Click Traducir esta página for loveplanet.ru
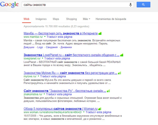 click(x=57, y=58)
